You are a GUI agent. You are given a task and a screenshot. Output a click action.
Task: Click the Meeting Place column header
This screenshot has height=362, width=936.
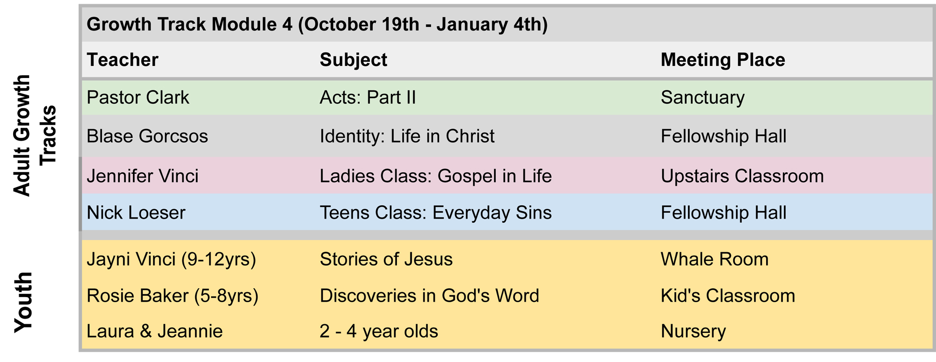click(723, 60)
